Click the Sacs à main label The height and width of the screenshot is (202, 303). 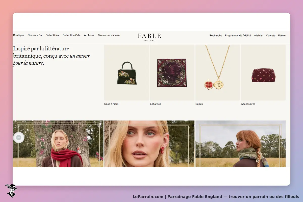[x=111, y=104]
